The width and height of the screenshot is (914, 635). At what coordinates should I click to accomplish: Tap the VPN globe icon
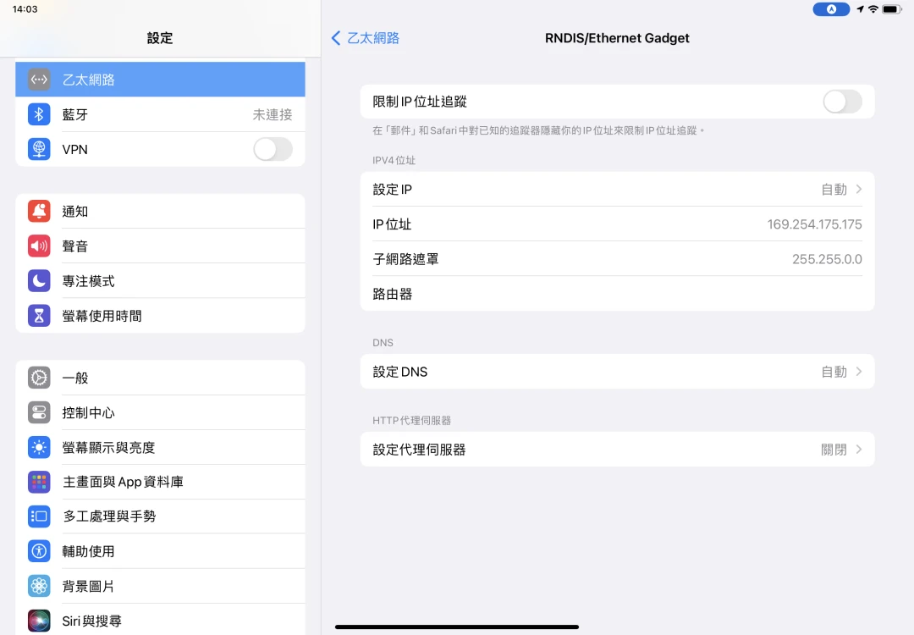pos(39,149)
